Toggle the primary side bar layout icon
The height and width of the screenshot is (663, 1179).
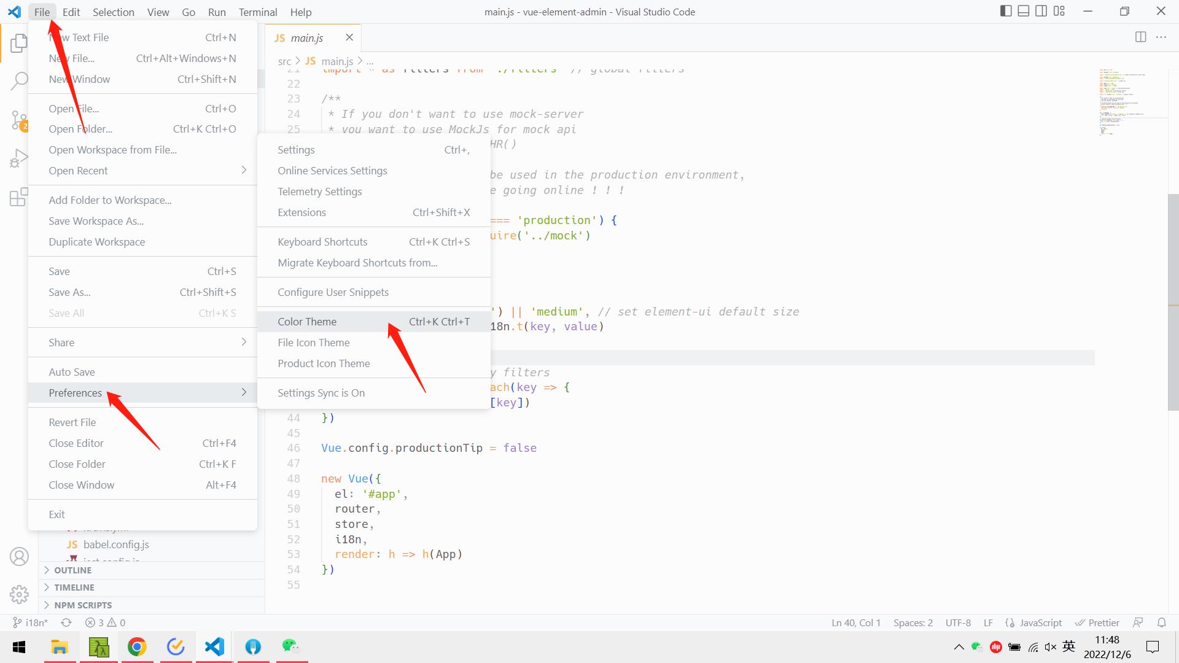(1006, 11)
